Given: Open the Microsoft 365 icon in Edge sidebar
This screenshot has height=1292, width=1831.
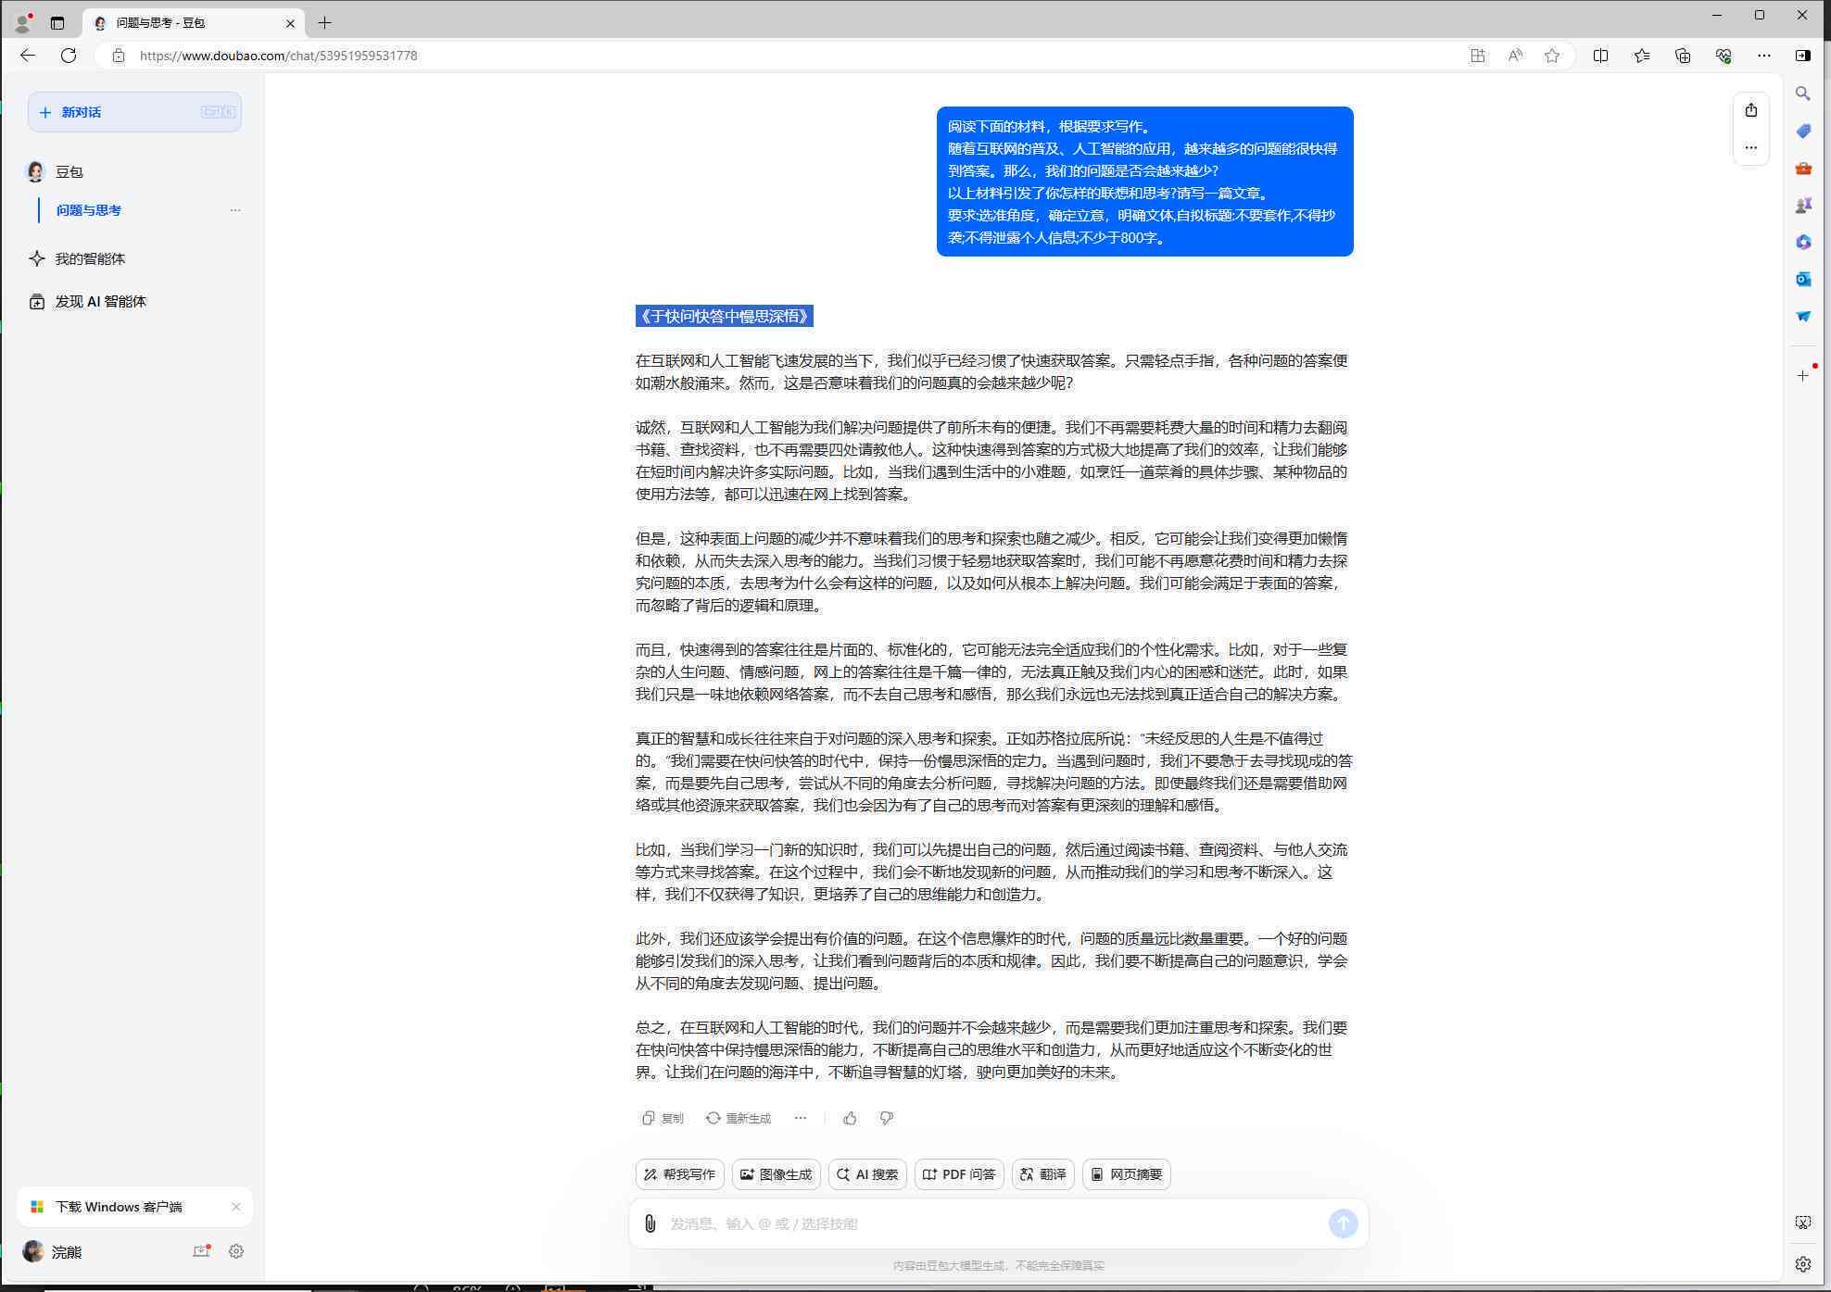Looking at the screenshot, I should click(1803, 242).
